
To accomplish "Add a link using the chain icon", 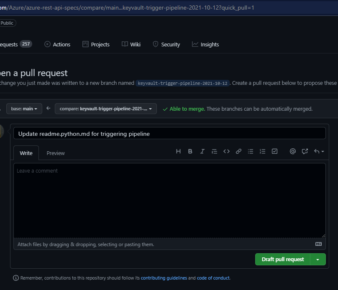I will (238, 151).
